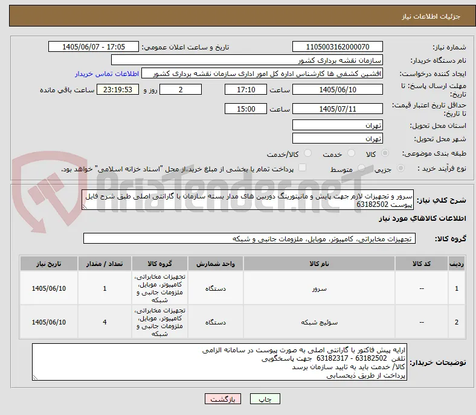Click the ردیف column header
The height and width of the screenshot is (415, 476).
pos(457,264)
